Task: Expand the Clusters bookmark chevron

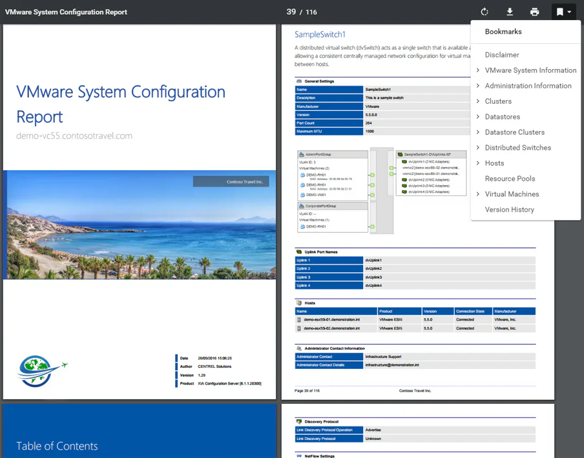Action: pos(478,101)
